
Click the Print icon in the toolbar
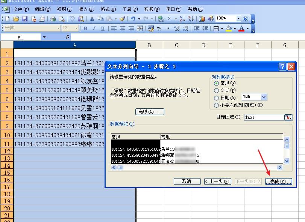tap(53, 19)
